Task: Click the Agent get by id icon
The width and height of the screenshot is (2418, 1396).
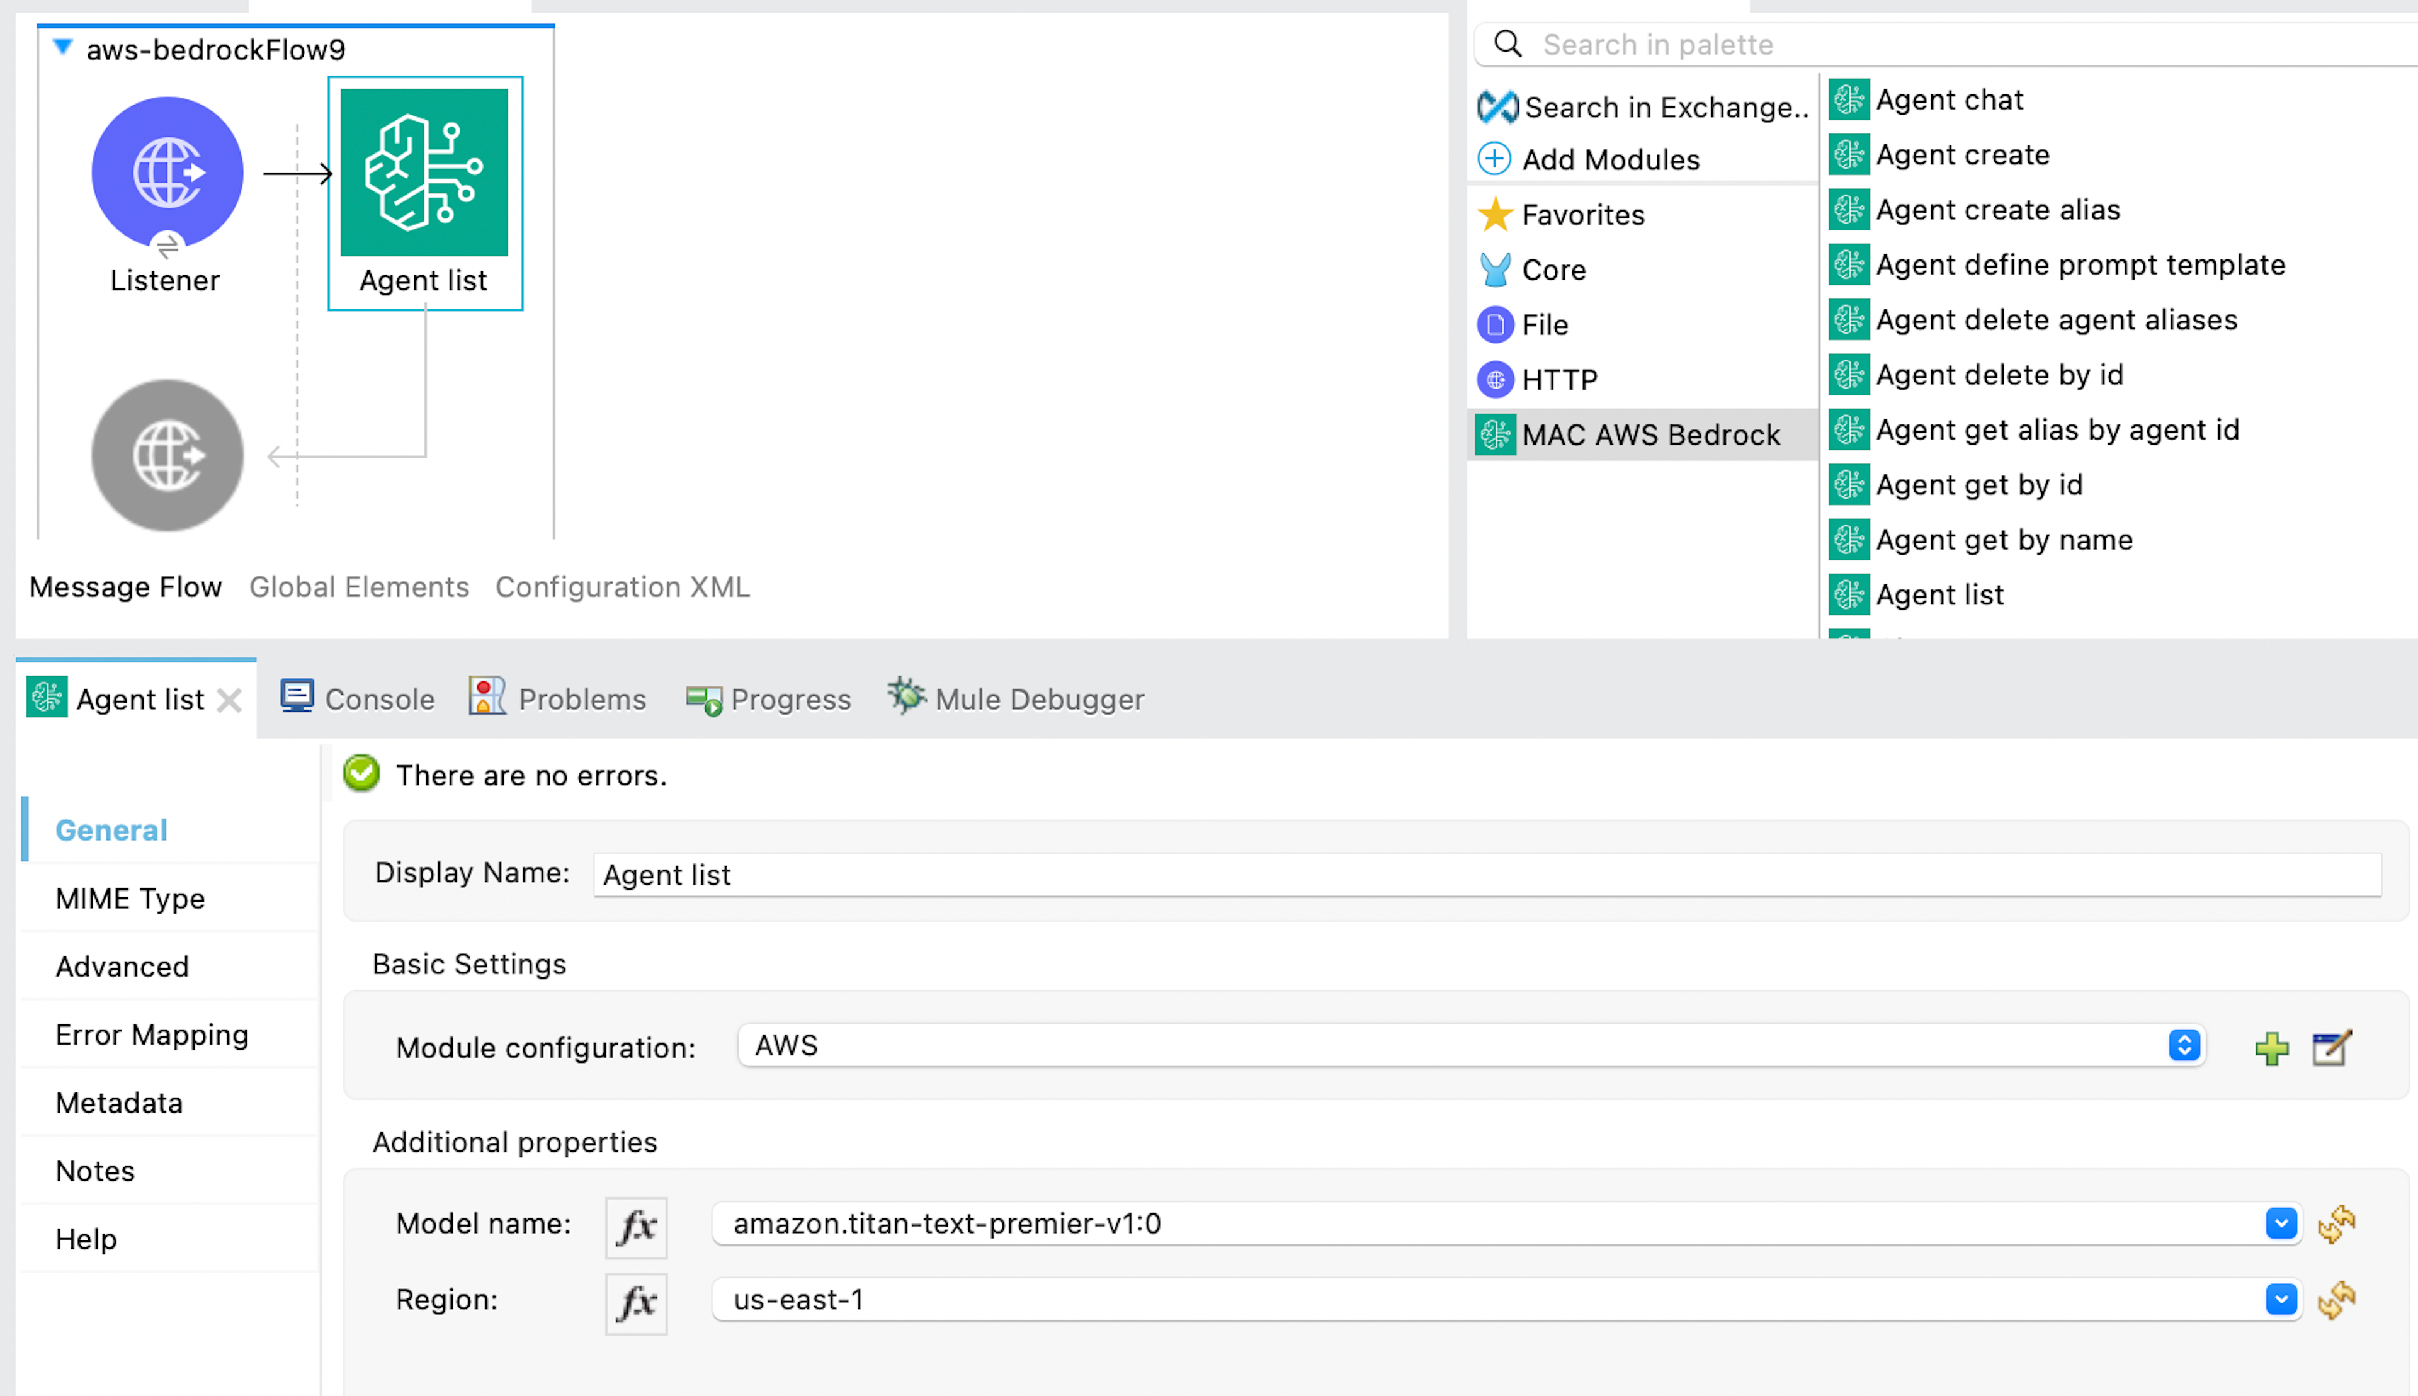Action: (1849, 485)
